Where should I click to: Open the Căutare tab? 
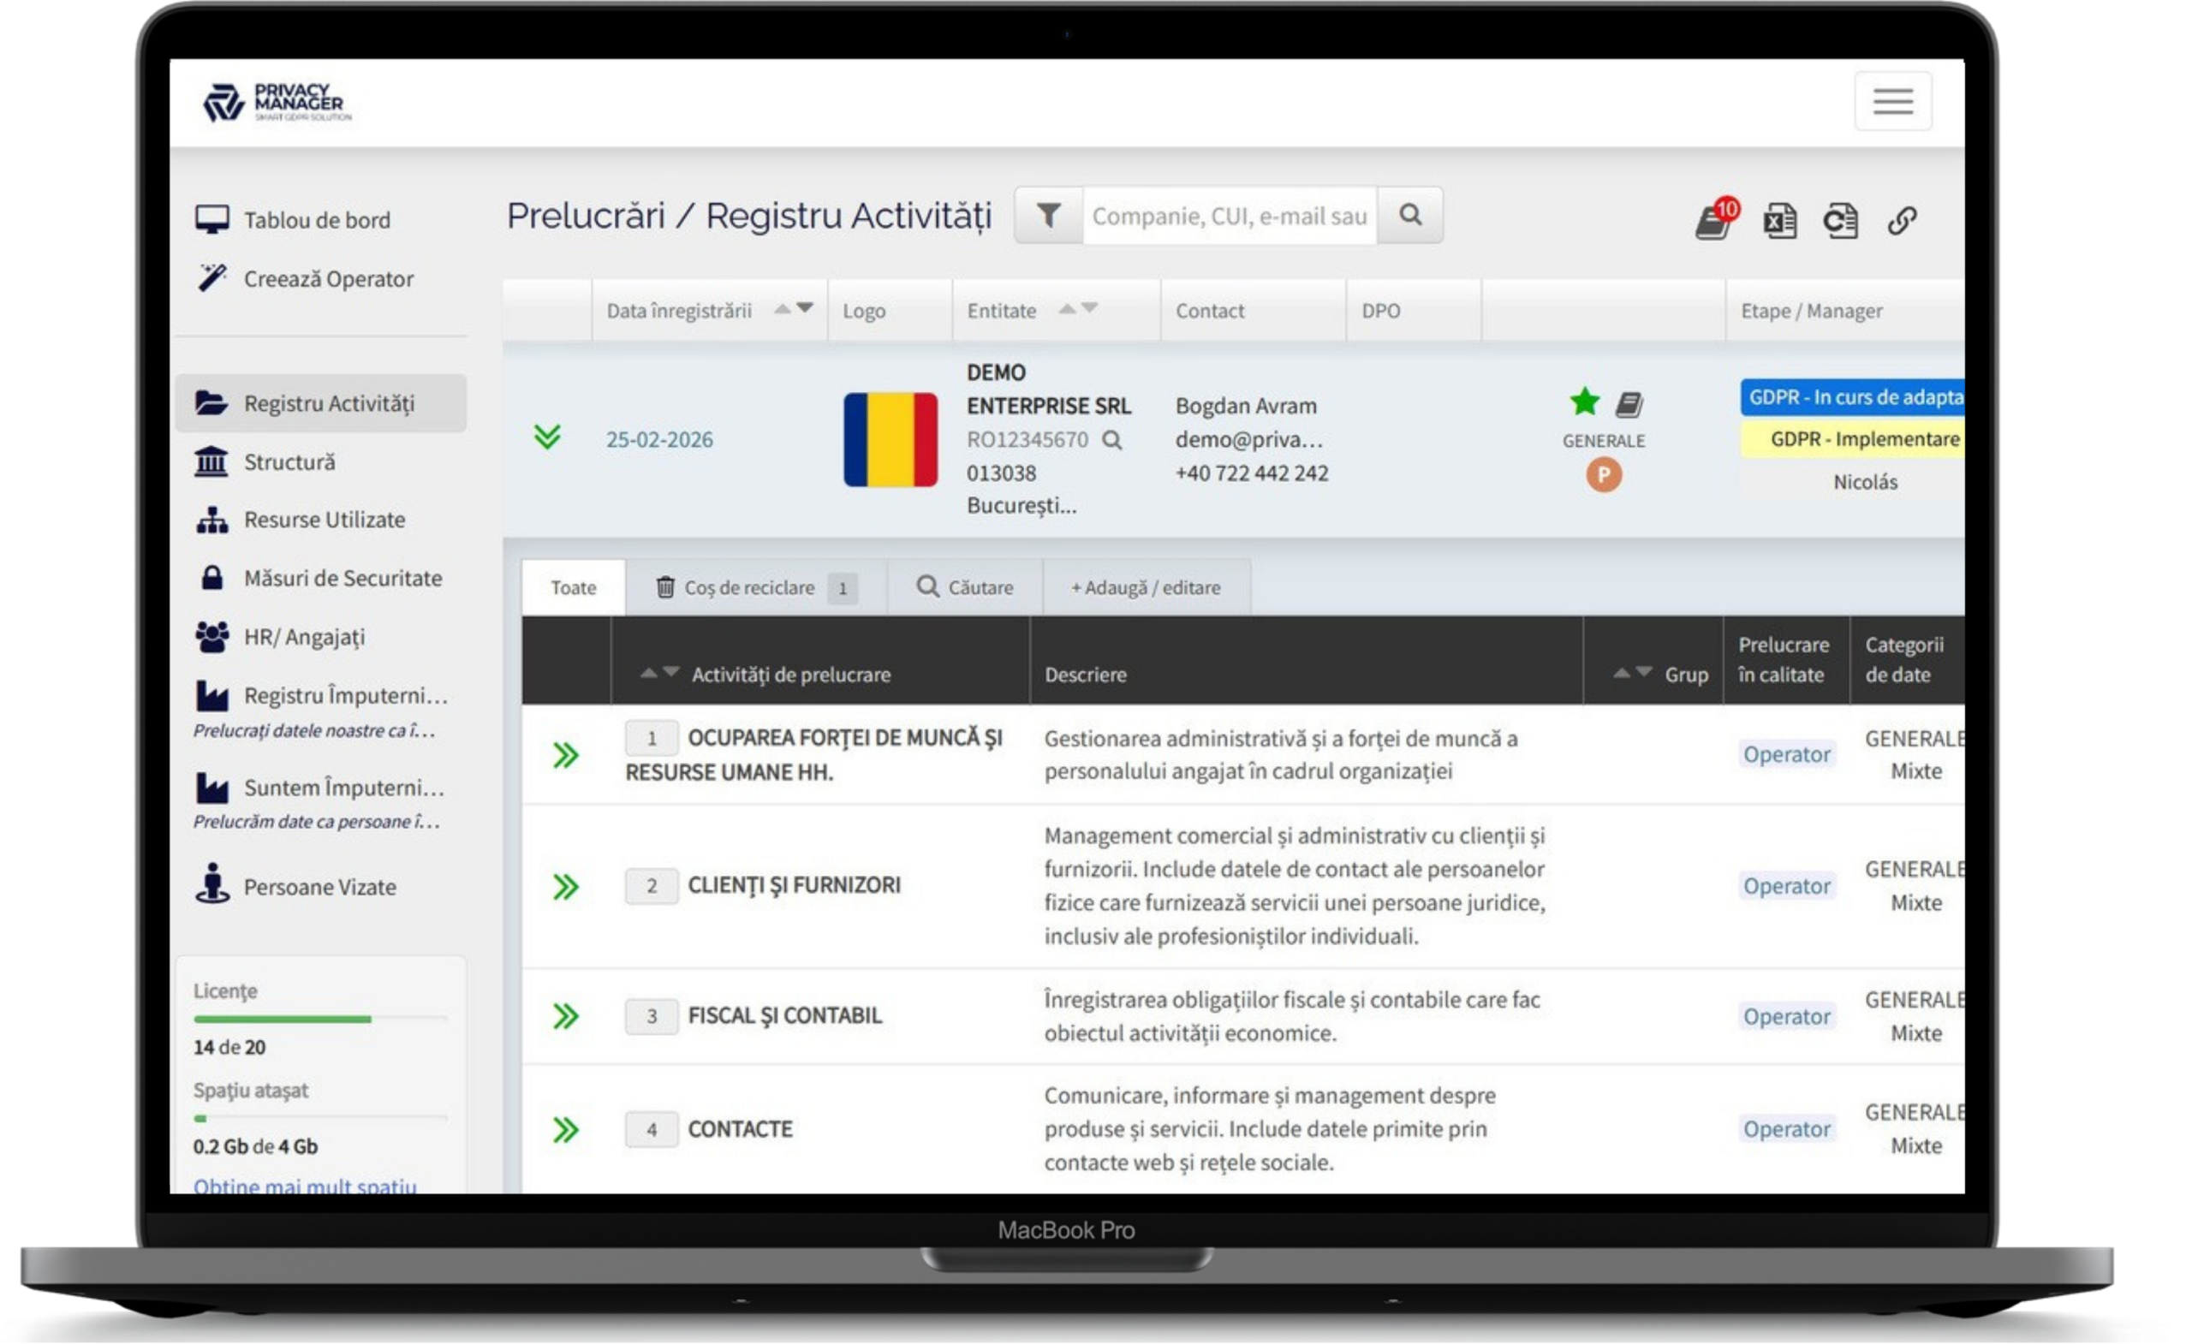point(965,588)
